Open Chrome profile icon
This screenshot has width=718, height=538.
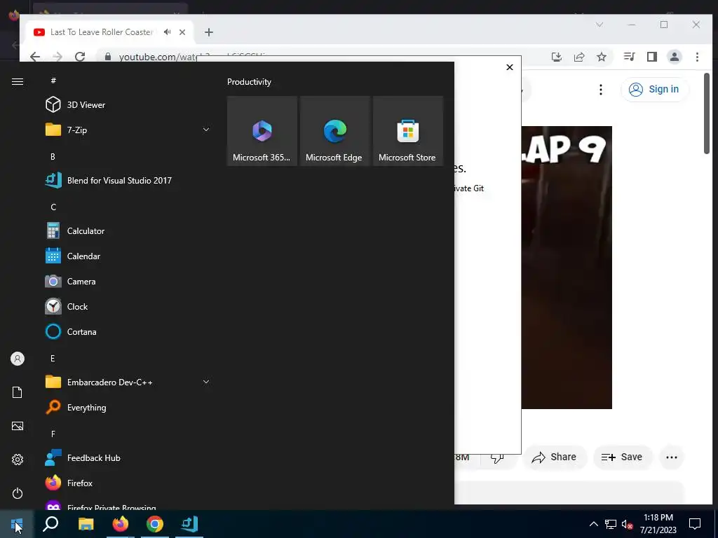[675, 57]
